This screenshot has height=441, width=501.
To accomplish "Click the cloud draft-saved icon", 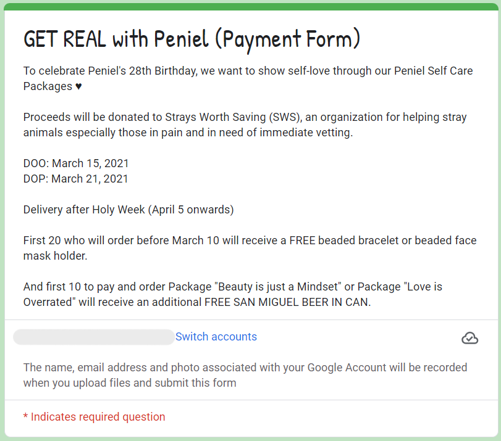I will click(x=469, y=338).
